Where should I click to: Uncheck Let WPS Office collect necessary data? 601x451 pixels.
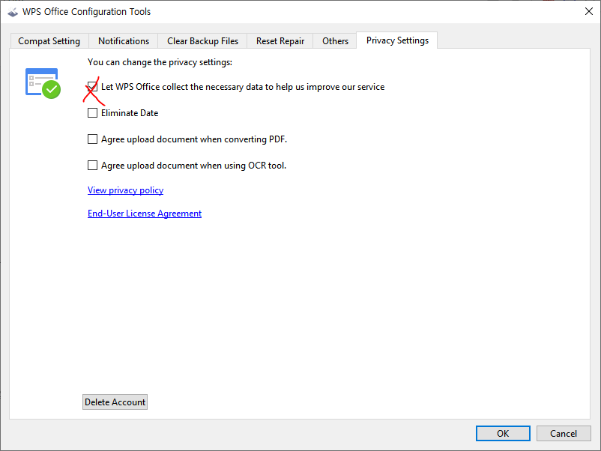click(92, 87)
